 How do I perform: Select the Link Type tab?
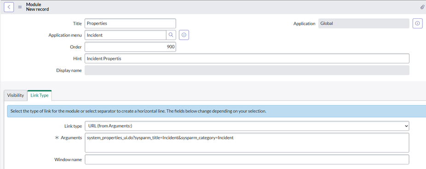[40, 95]
